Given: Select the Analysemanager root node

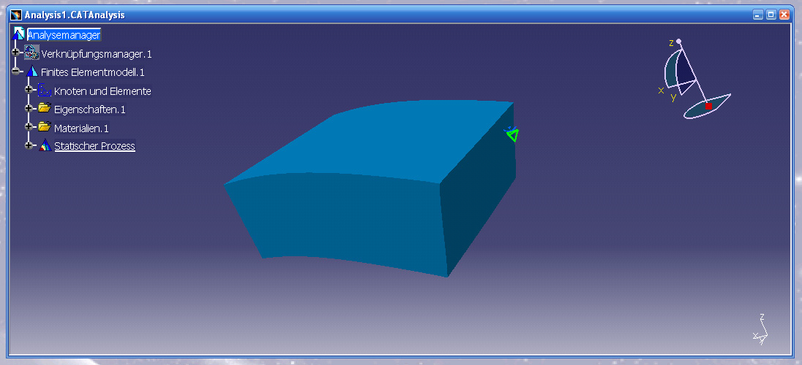Looking at the screenshot, I should tap(64, 35).
